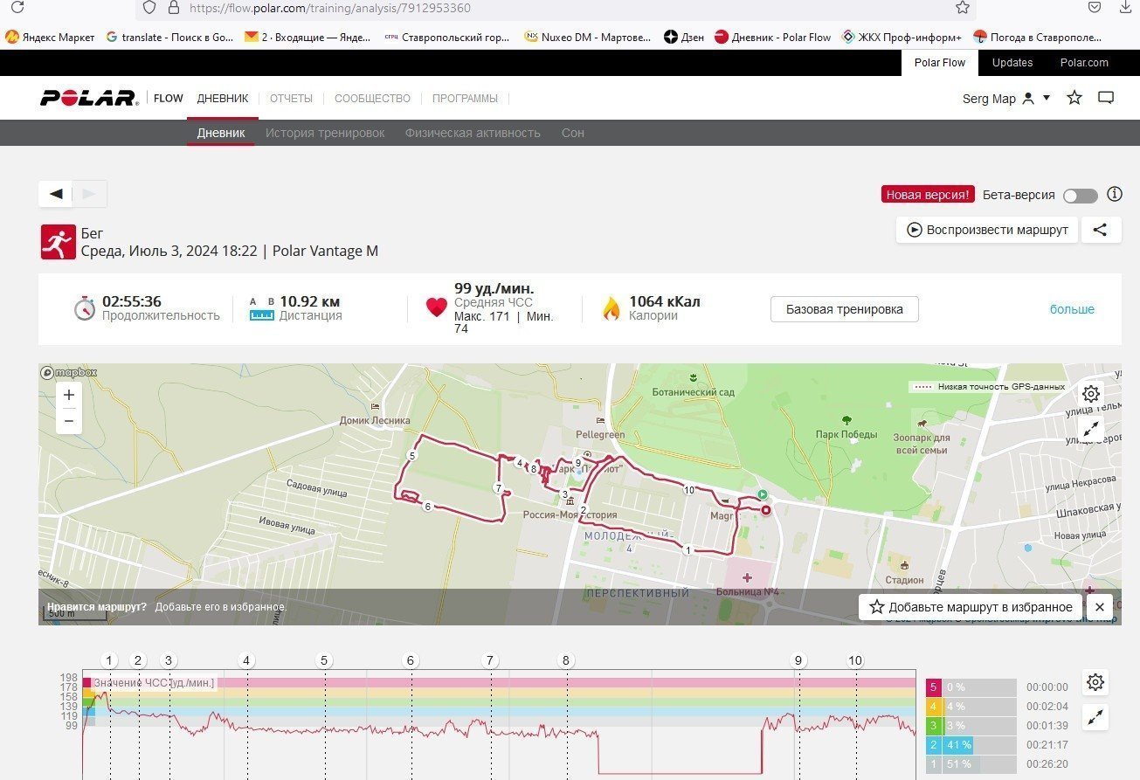Viewport: 1140px width, 780px height.
Task: Go to the previous training with the left arrow
Action: pos(56,194)
